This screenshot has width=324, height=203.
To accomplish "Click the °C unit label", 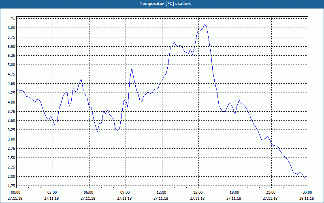I will (x=13, y=18).
